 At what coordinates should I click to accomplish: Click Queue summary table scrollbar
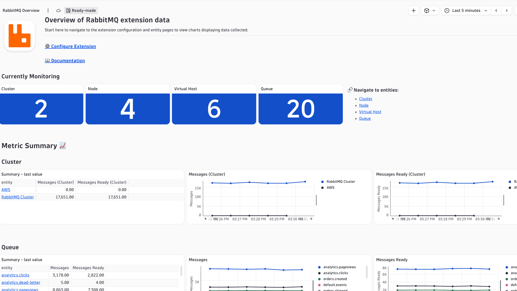tap(181, 271)
